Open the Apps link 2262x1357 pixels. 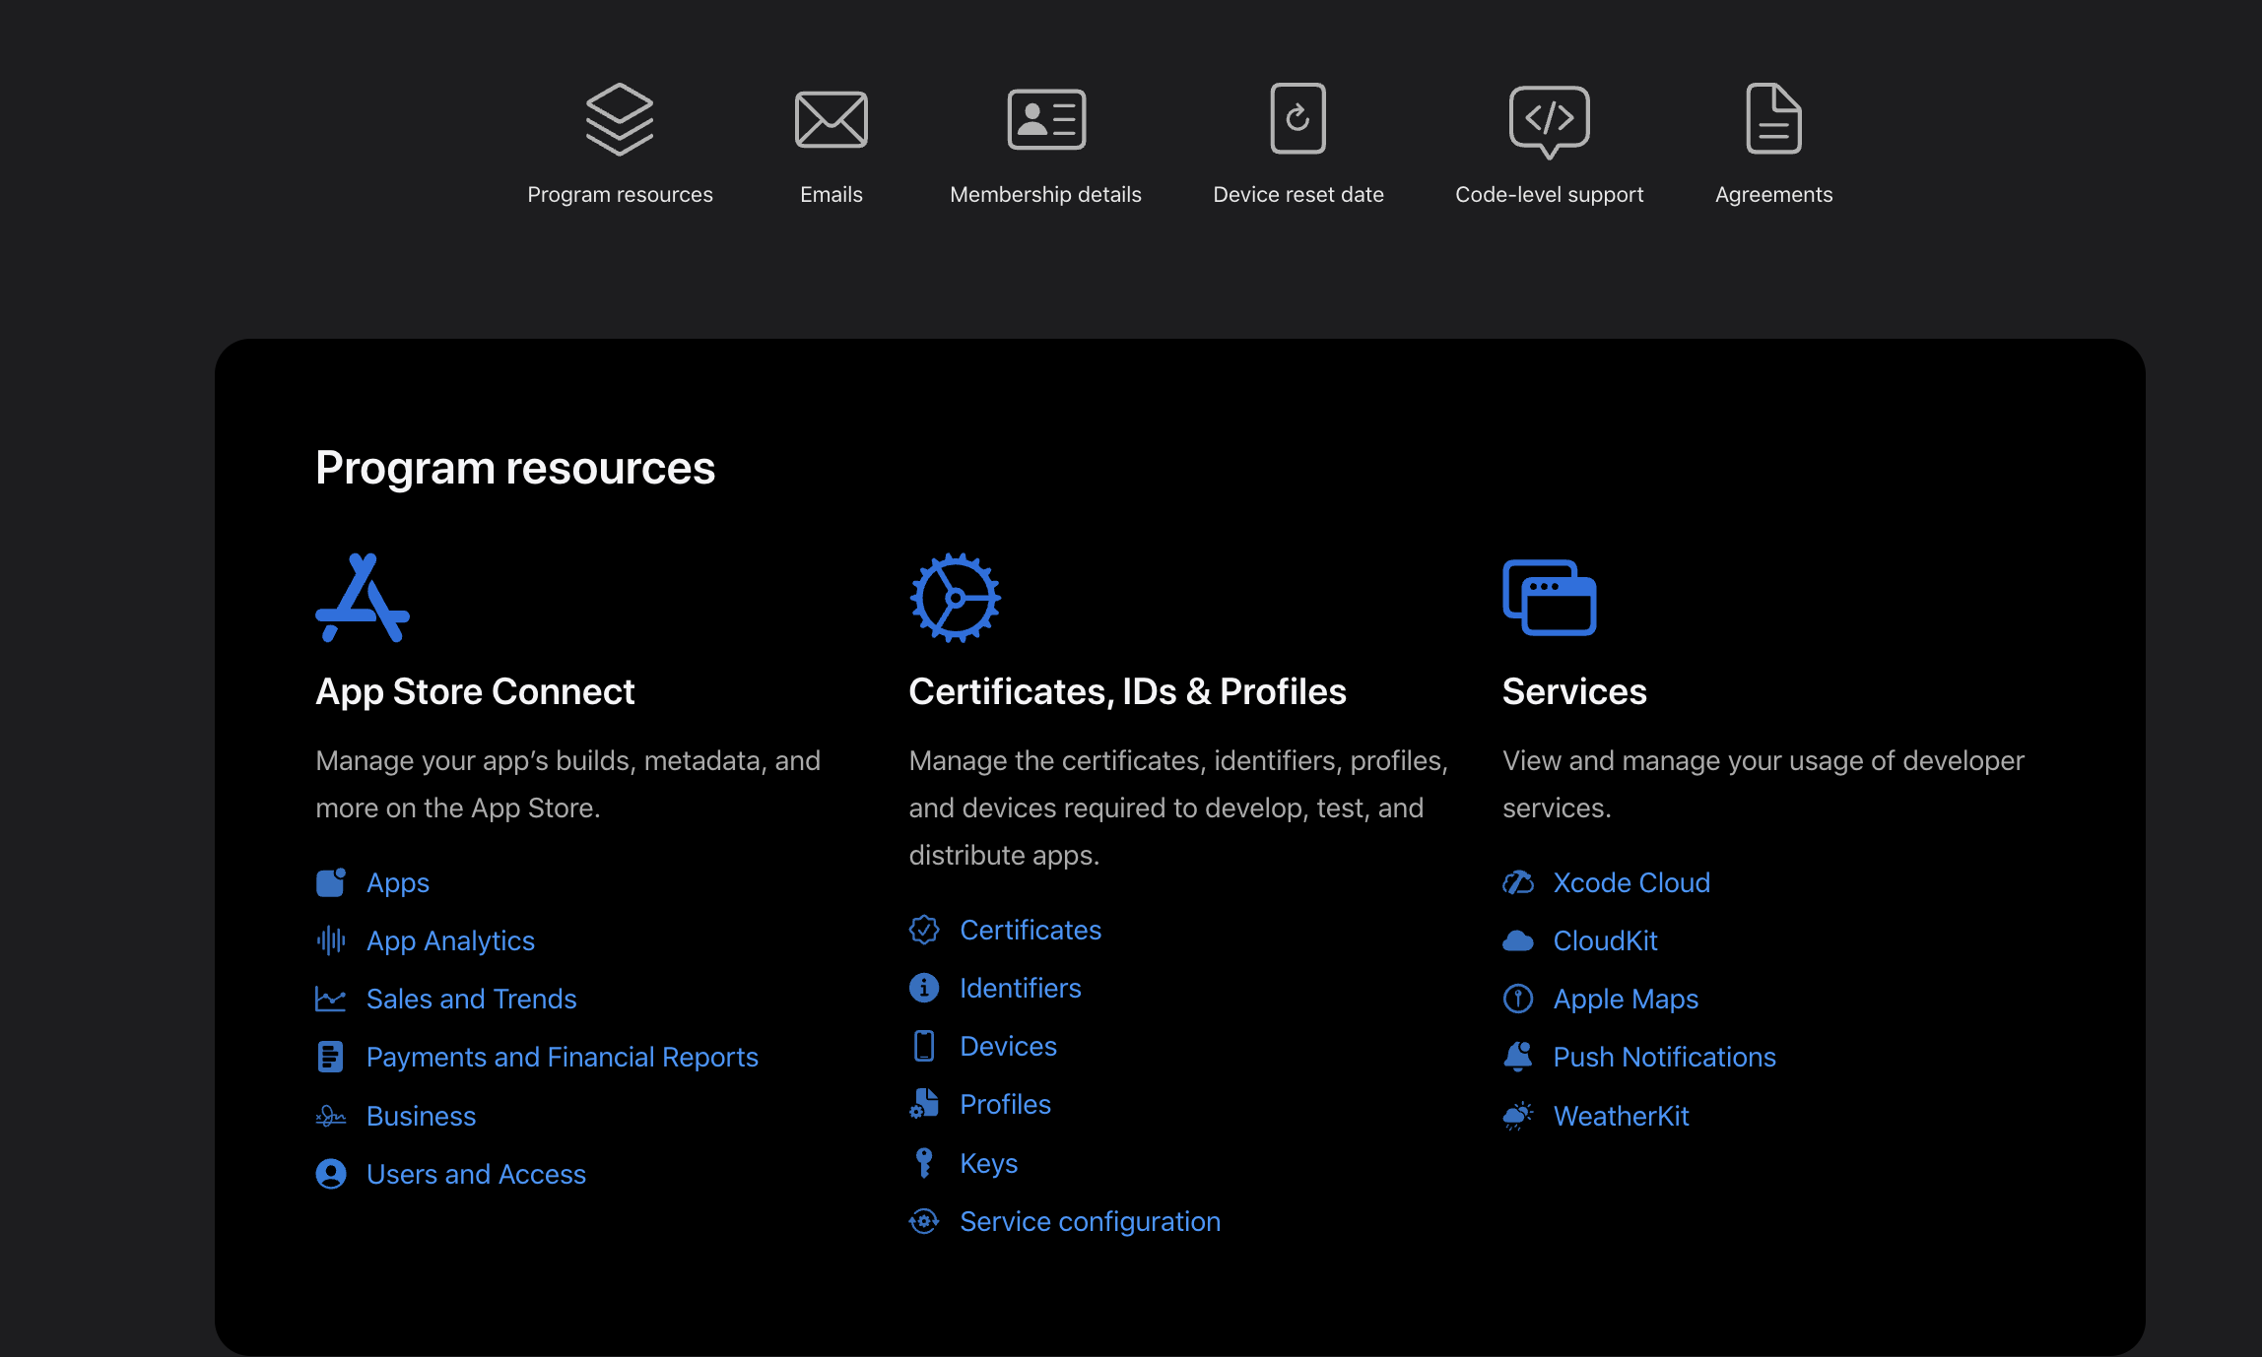point(398,882)
